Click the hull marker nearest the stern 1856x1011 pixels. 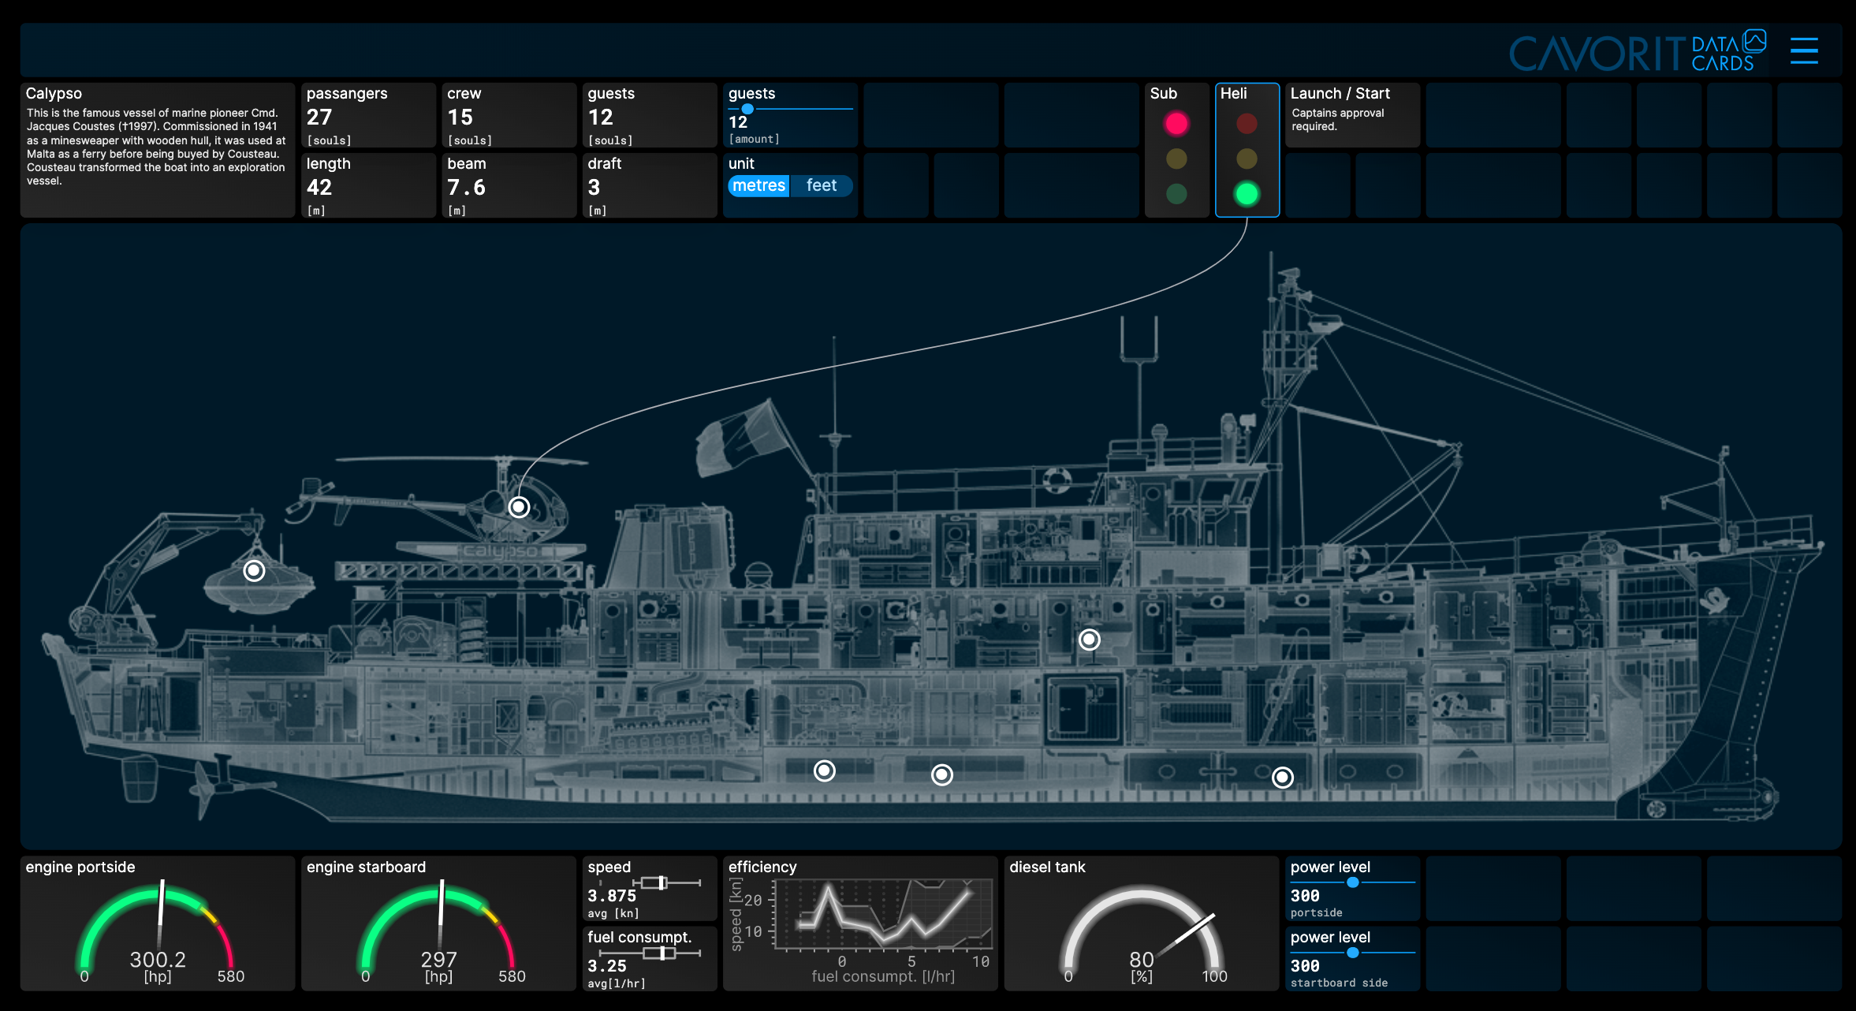coord(1284,777)
